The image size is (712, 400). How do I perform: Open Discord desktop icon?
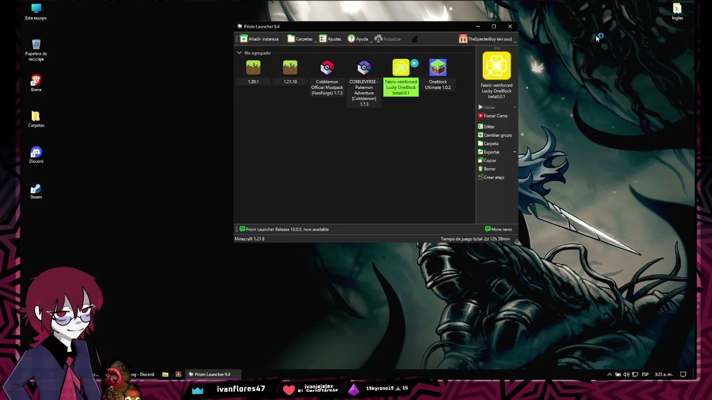tap(36, 155)
